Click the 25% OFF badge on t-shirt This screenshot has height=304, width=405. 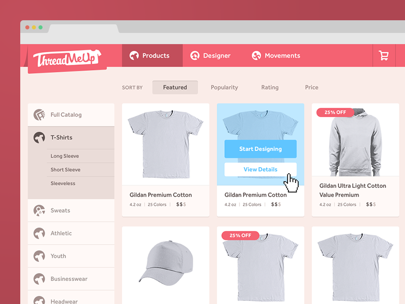[240, 236]
